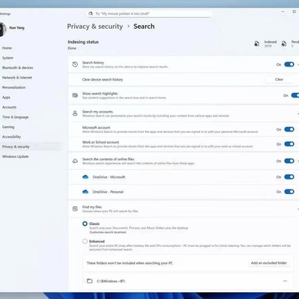
Task: Click the settings search field
Action: tap(149, 14)
